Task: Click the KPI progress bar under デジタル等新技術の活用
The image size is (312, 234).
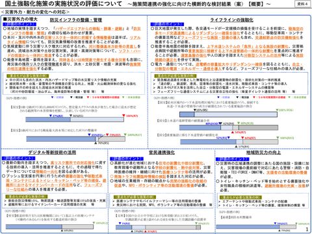Action: tap(49, 227)
